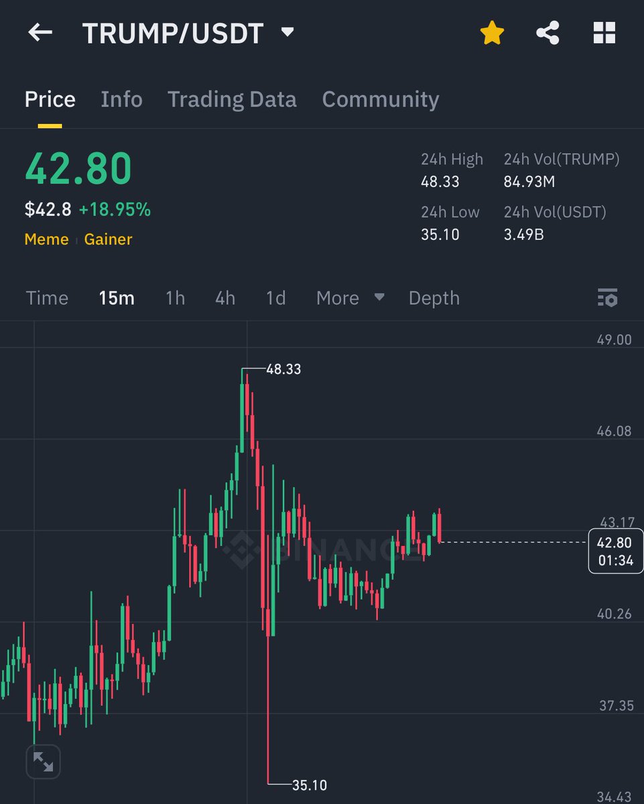The width and height of the screenshot is (644, 804).
Task: Tap the 48.33 high label on chart
Action: point(283,369)
